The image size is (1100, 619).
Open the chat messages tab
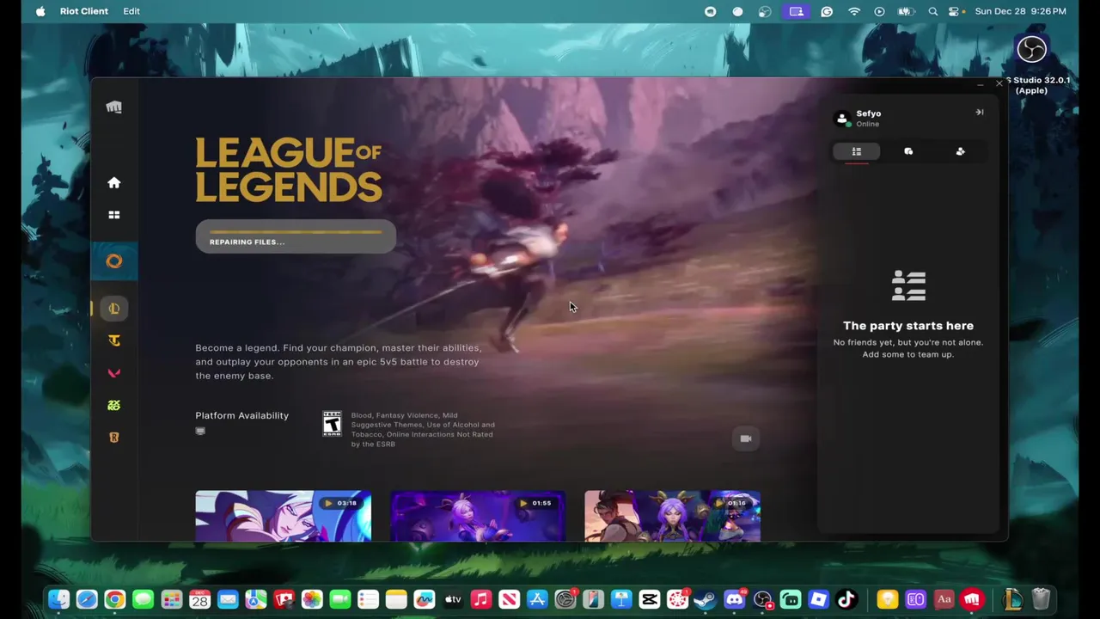pyautogui.click(x=908, y=151)
